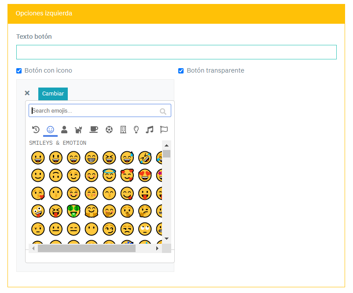Open the objects lightbulb category
353x293 pixels.
(136, 129)
